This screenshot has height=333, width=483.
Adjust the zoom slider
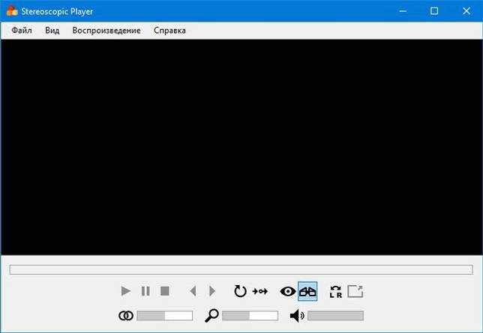(x=250, y=316)
